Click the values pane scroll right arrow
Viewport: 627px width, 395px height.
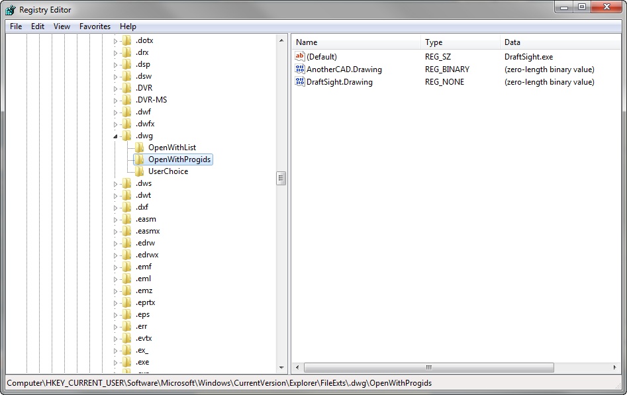pos(614,367)
